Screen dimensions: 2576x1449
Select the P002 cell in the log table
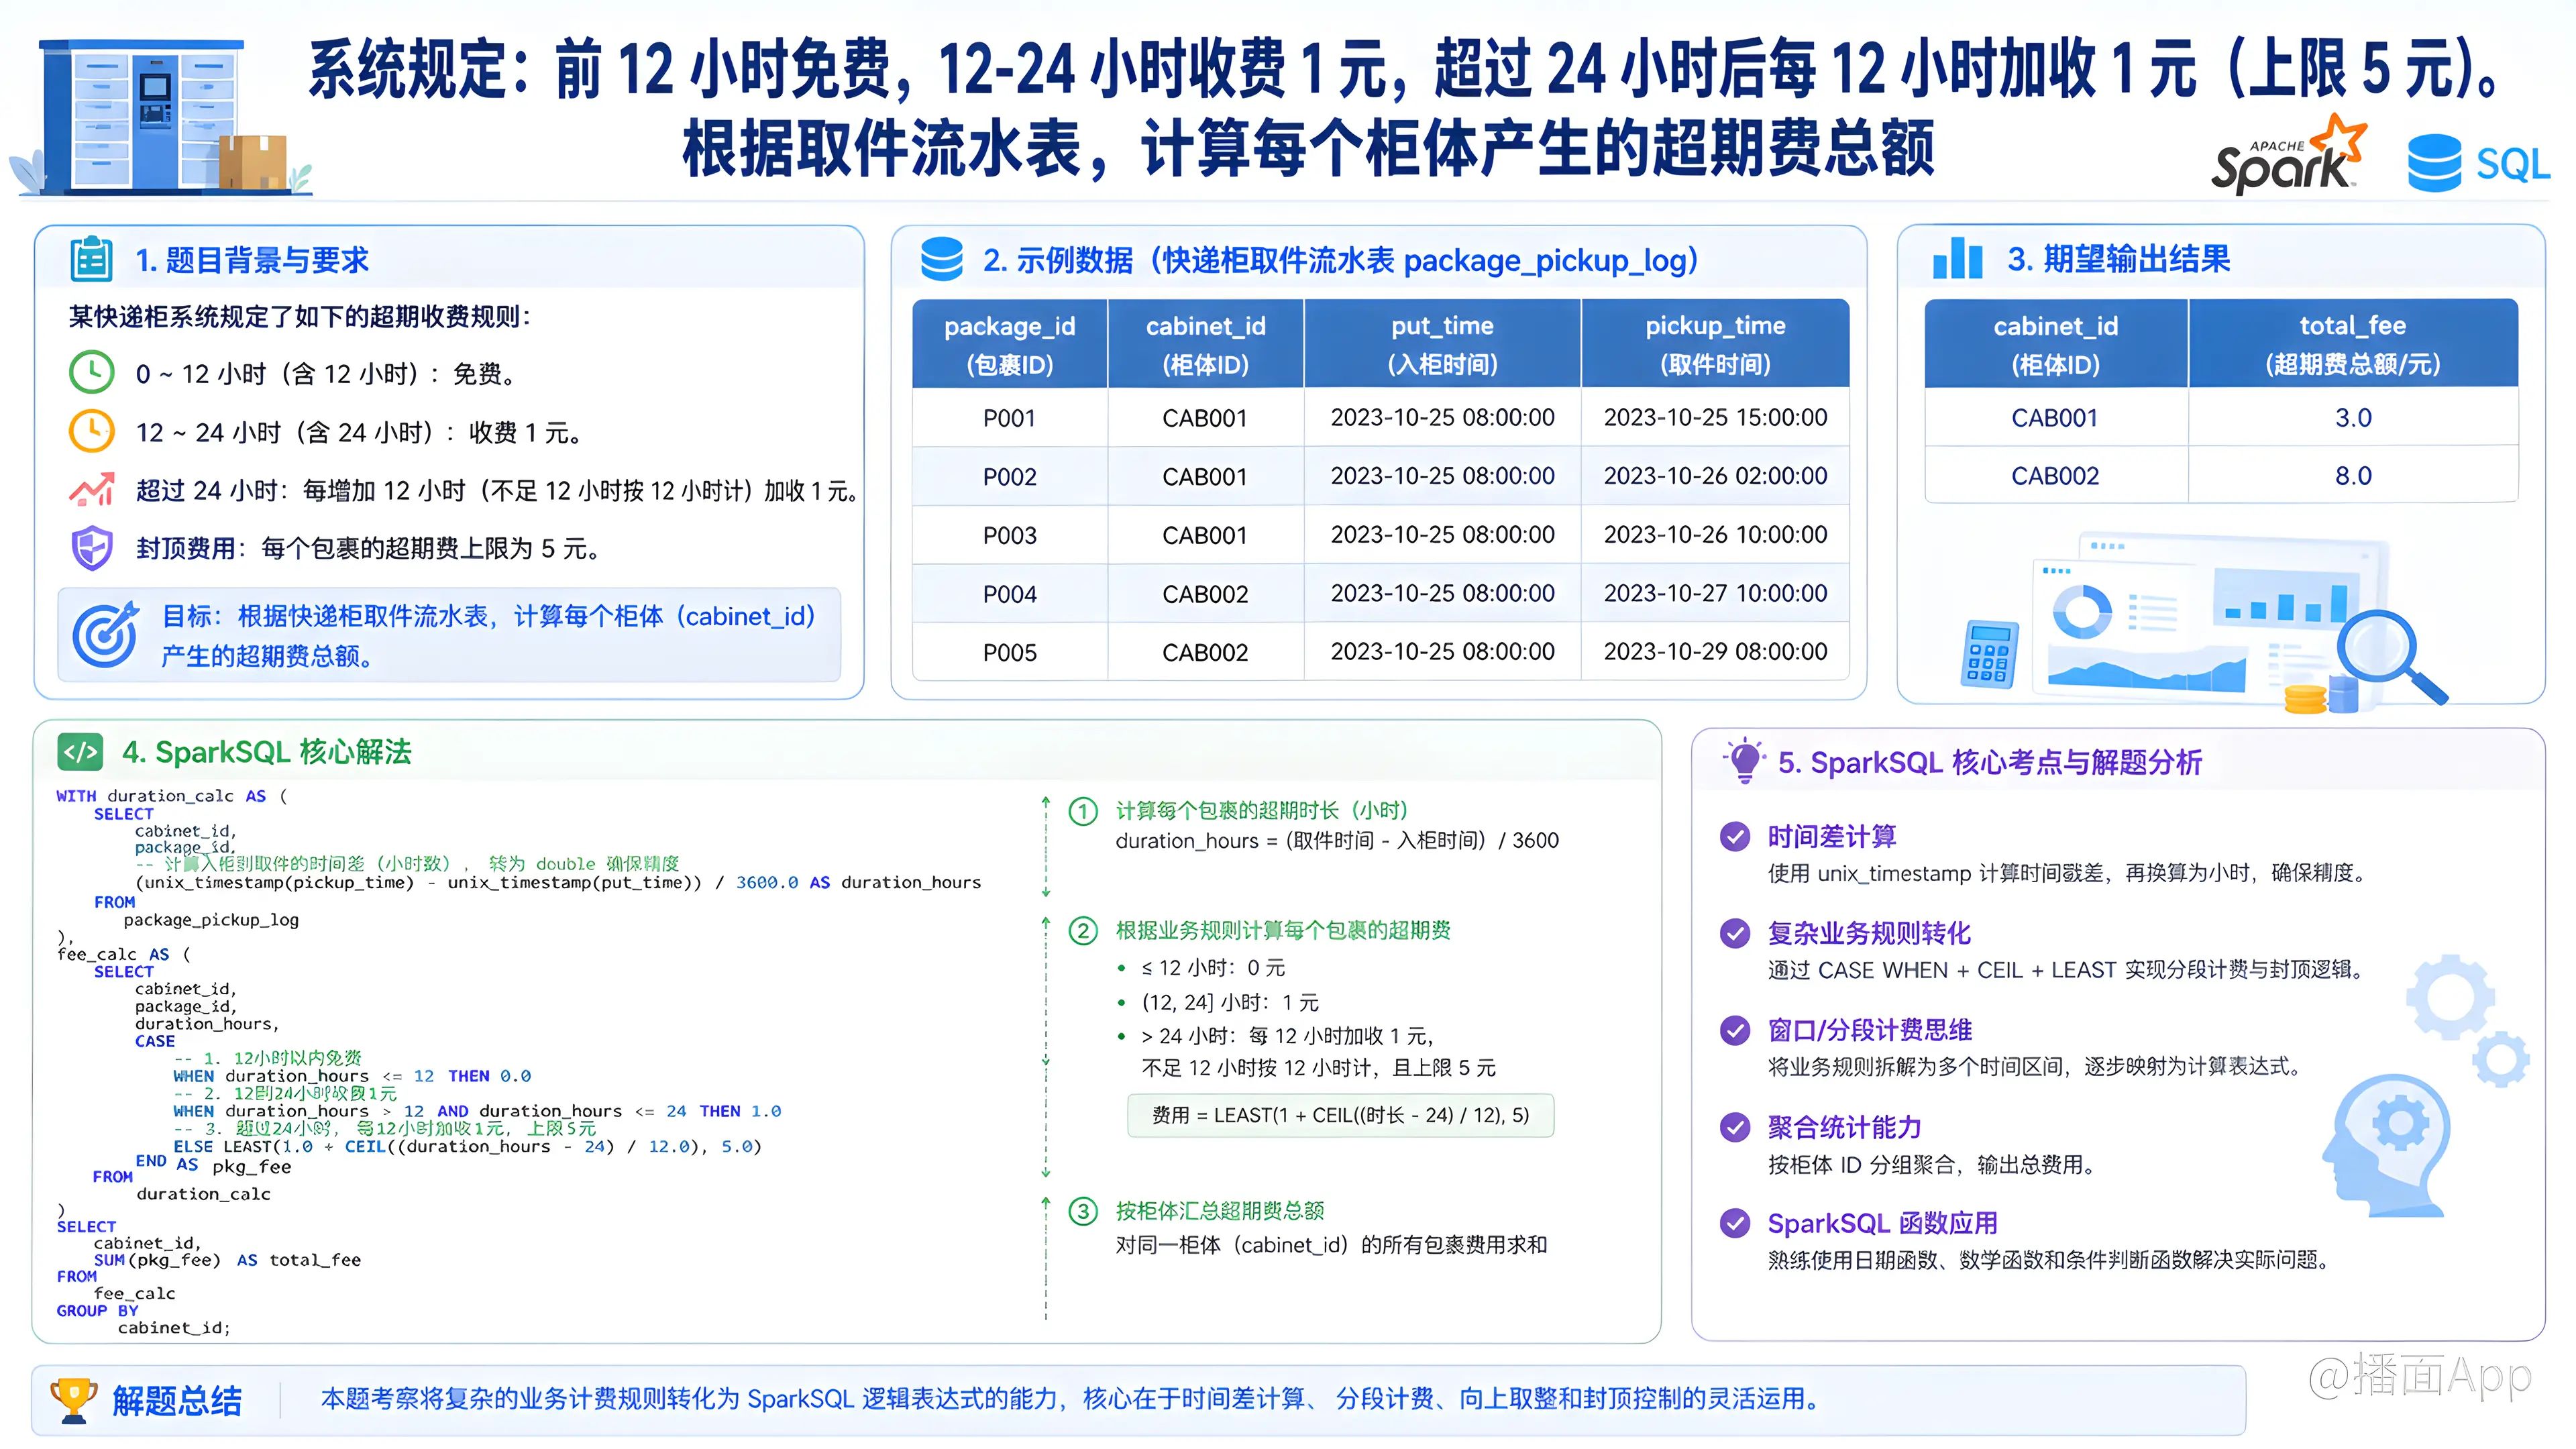[1009, 477]
